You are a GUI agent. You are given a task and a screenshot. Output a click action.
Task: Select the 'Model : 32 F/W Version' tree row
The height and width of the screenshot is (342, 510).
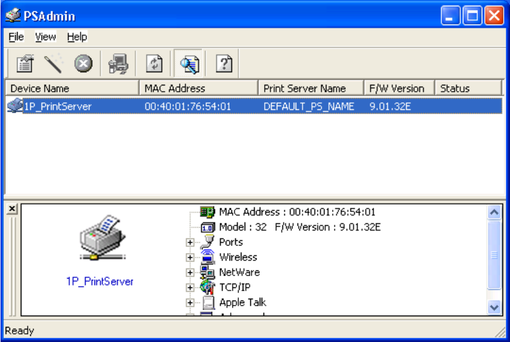299,227
